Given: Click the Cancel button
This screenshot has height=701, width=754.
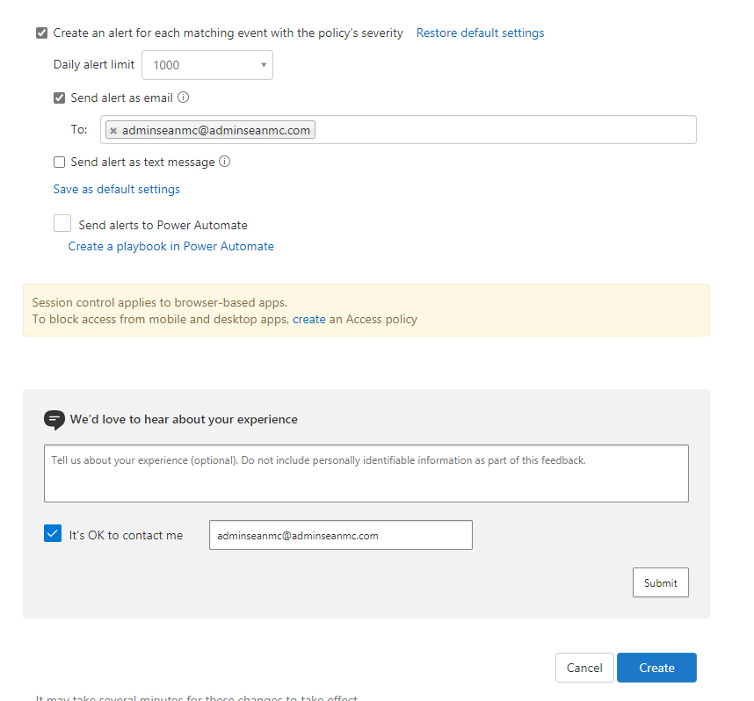Looking at the screenshot, I should 584,668.
